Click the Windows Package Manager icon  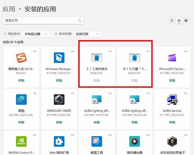point(59,58)
